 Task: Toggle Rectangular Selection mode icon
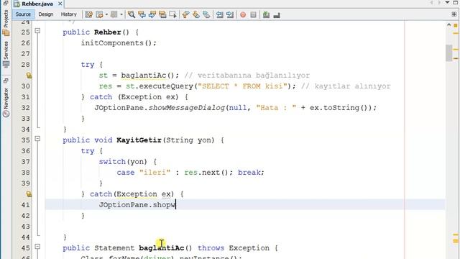pyautogui.click(x=172, y=14)
